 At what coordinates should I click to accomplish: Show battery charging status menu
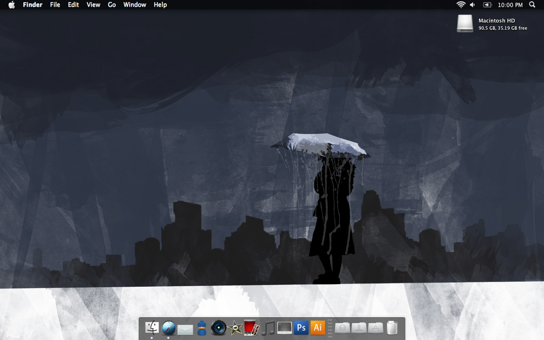pyautogui.click(x=487, y=5)
